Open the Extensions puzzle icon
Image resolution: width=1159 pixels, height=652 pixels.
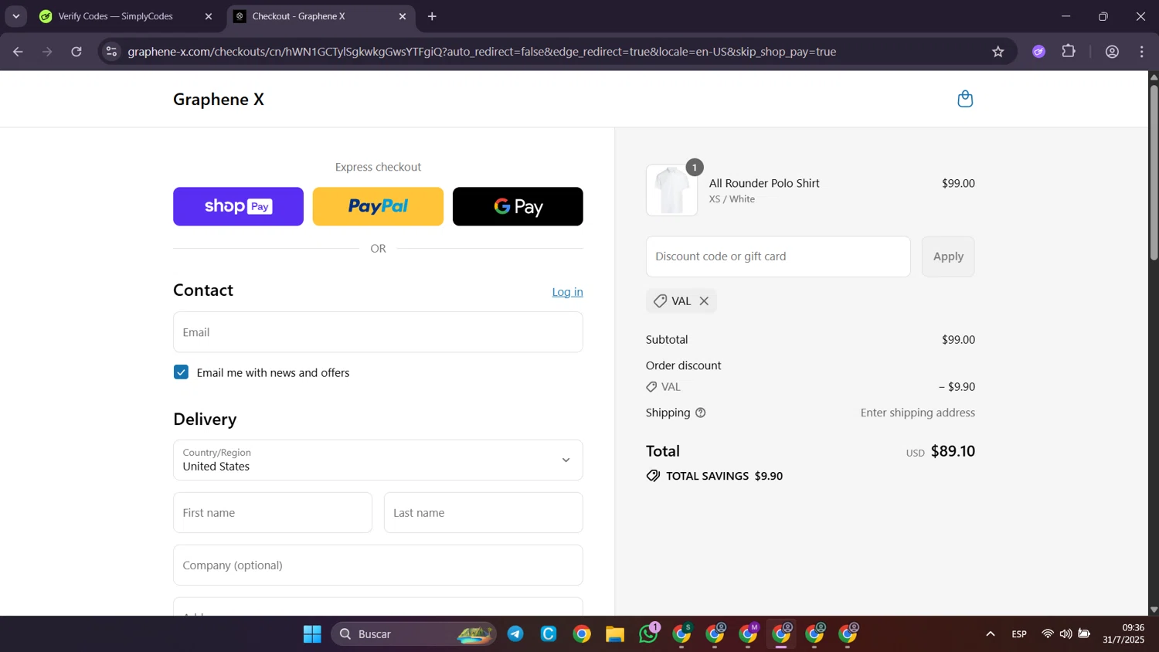coord(1069,52)
